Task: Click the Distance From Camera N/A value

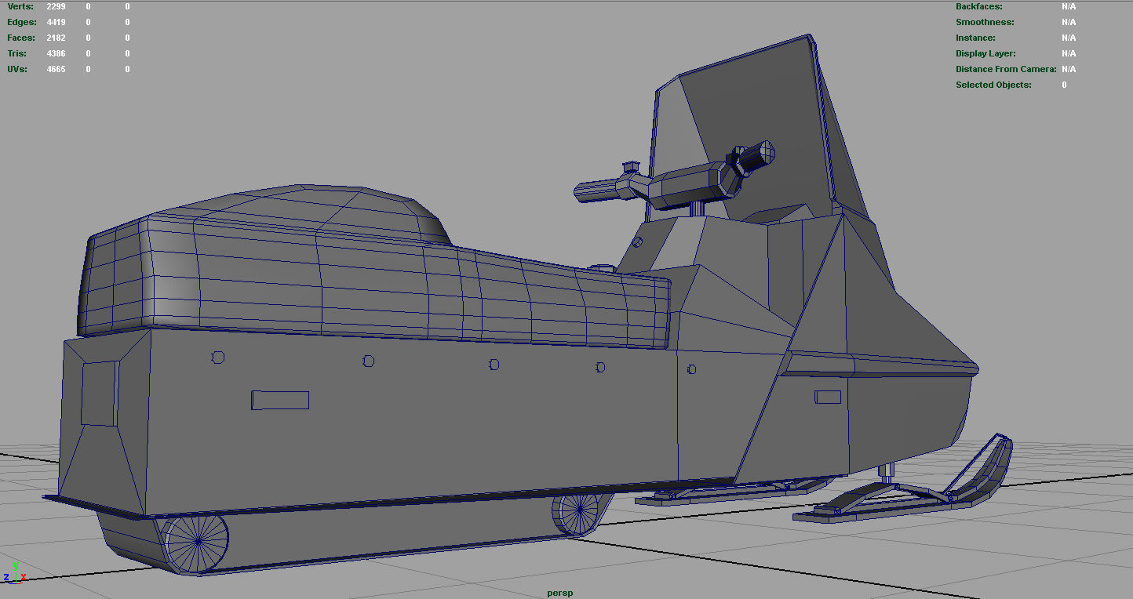Action: (x=1069, y=69)
